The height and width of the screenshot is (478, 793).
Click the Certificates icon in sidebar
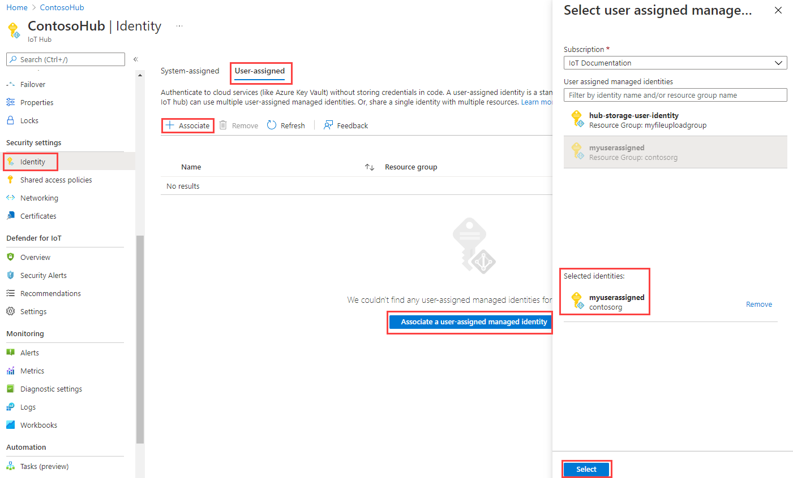click(10, 216)
